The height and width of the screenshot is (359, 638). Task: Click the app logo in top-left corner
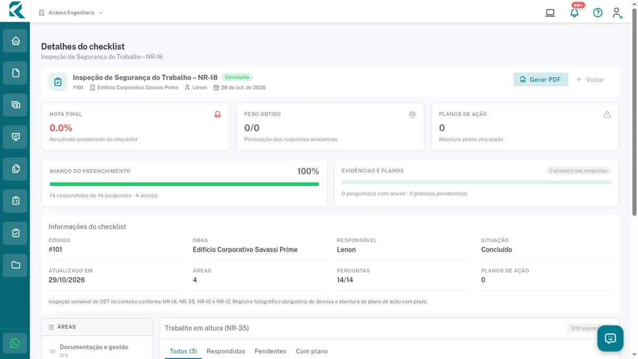(16, 10)
